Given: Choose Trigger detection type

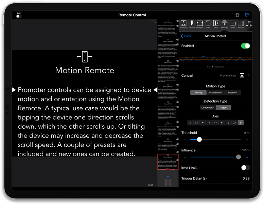Looking at the screenshot, I should click(223, 108).
